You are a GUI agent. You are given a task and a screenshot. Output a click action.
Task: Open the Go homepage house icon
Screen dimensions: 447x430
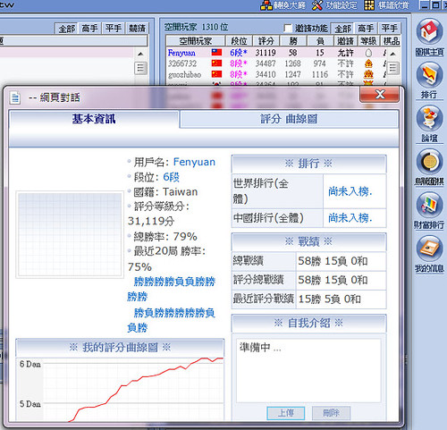click(x=429, y=31)
